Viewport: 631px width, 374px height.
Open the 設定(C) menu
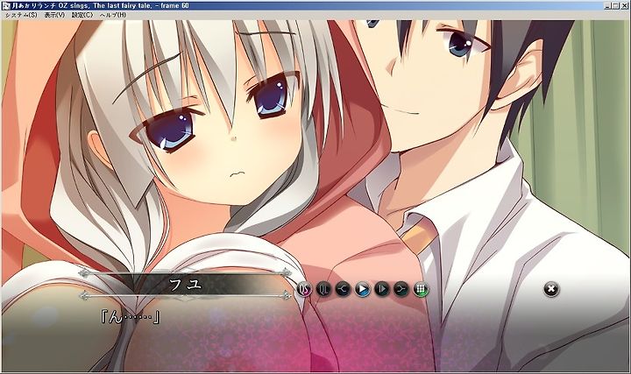(82, 15)
